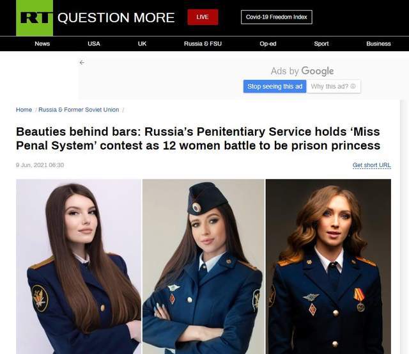The image size is (409, 354).
Task: Click the ad back arrow icon
Action: click(82, 63)
